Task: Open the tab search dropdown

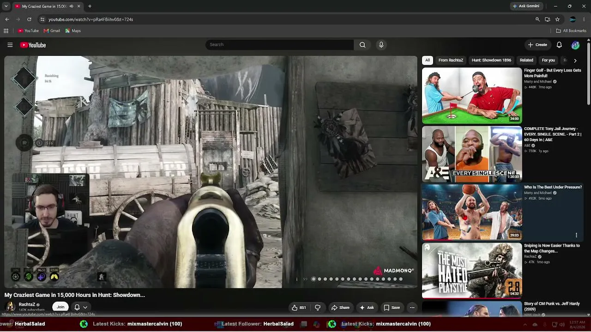Action: [x=6, y=6]
